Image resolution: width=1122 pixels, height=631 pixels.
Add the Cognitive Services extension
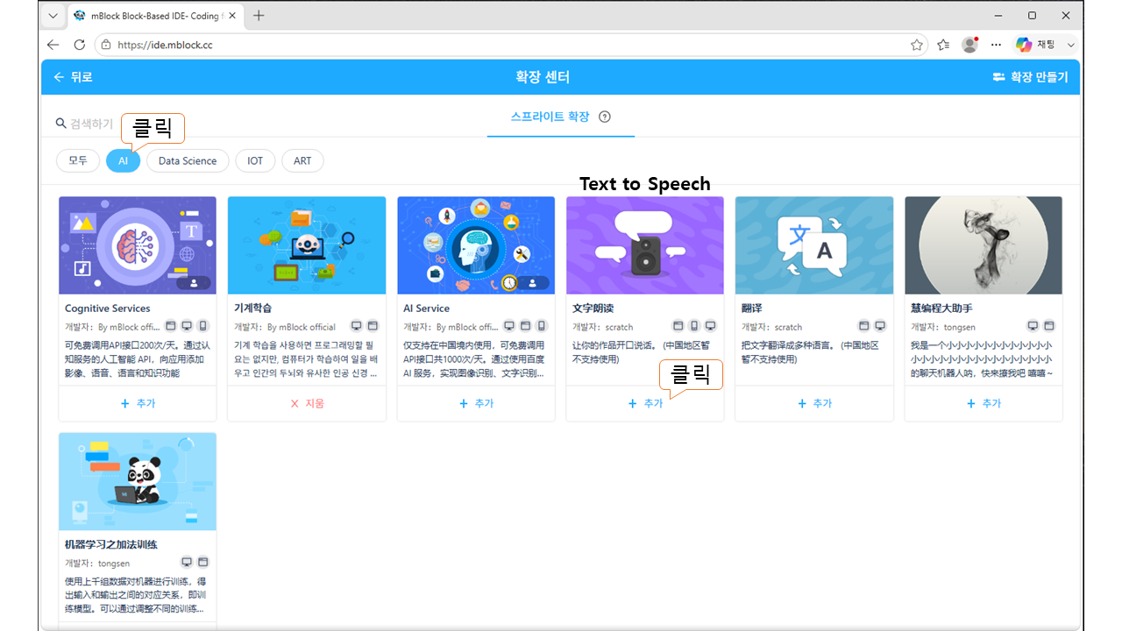point(138,403)
